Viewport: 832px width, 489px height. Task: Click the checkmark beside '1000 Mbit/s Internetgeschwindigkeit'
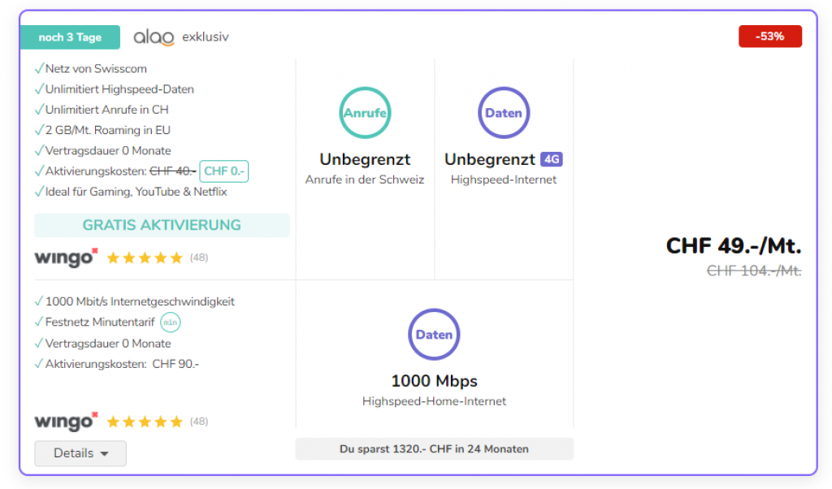[x=39, y=302]
